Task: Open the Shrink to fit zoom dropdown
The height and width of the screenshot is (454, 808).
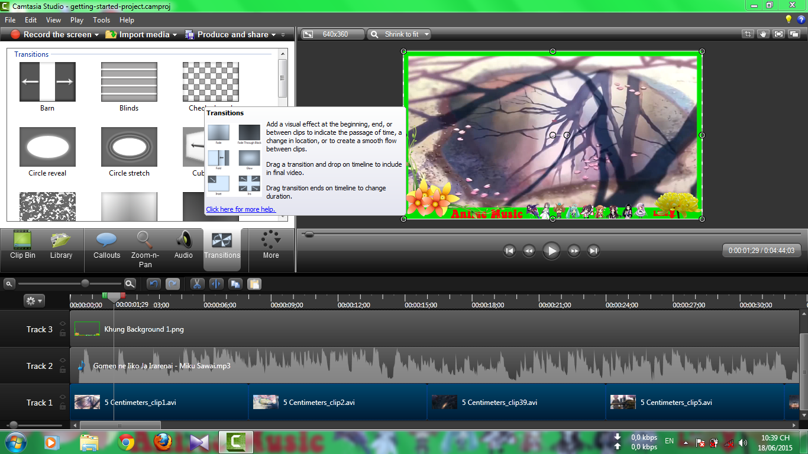Action: tap(399, 34)
